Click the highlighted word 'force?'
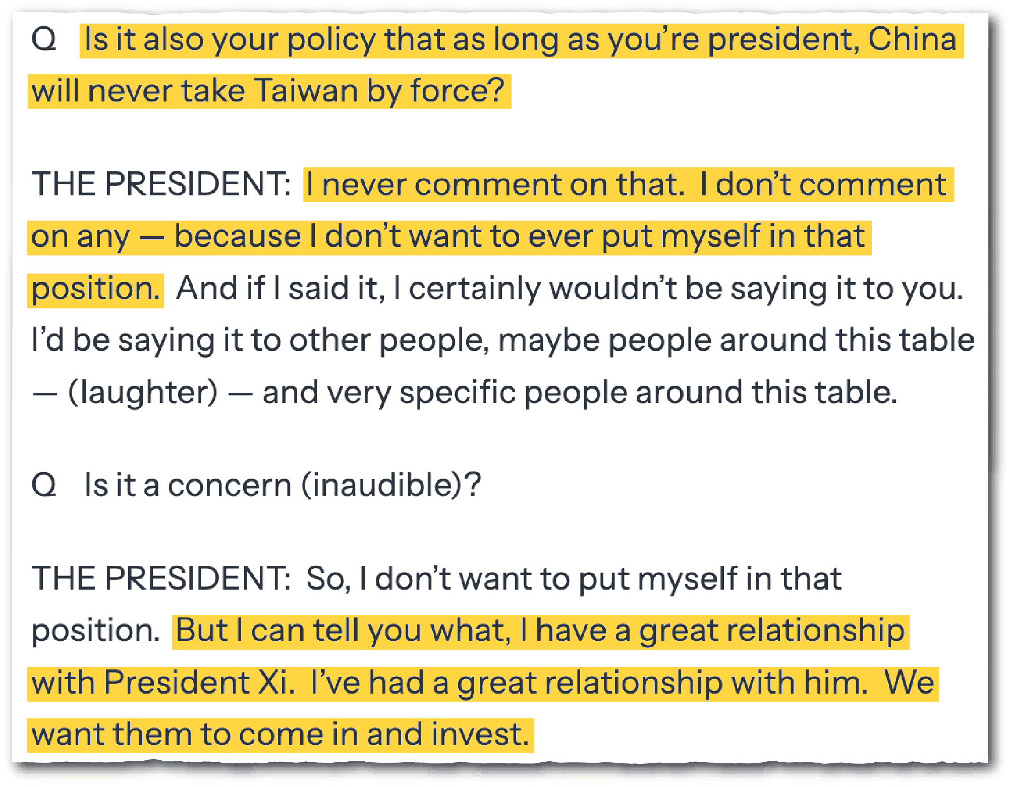The image size is (1012, 787). [x=457, y=91]
